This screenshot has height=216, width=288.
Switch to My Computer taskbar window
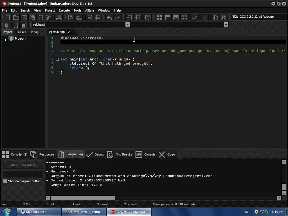[x=39, y=212]
